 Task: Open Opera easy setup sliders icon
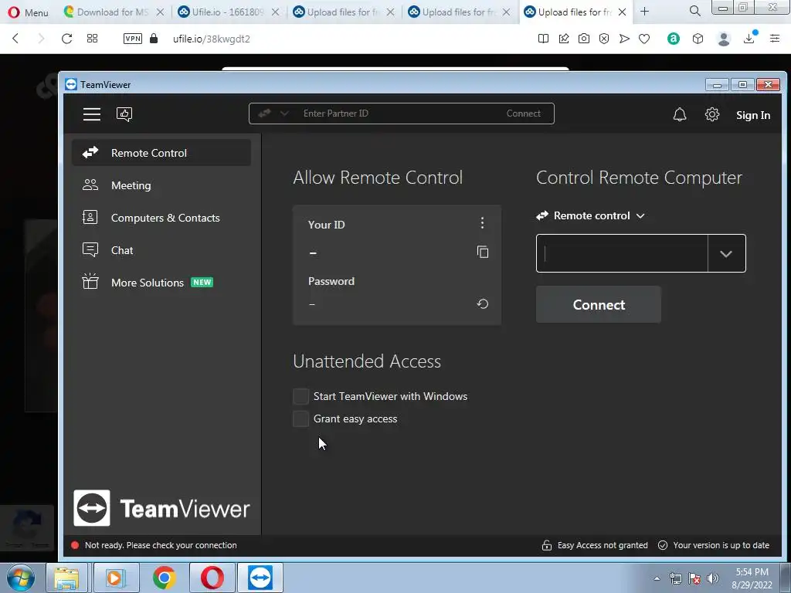pos(775,39)
